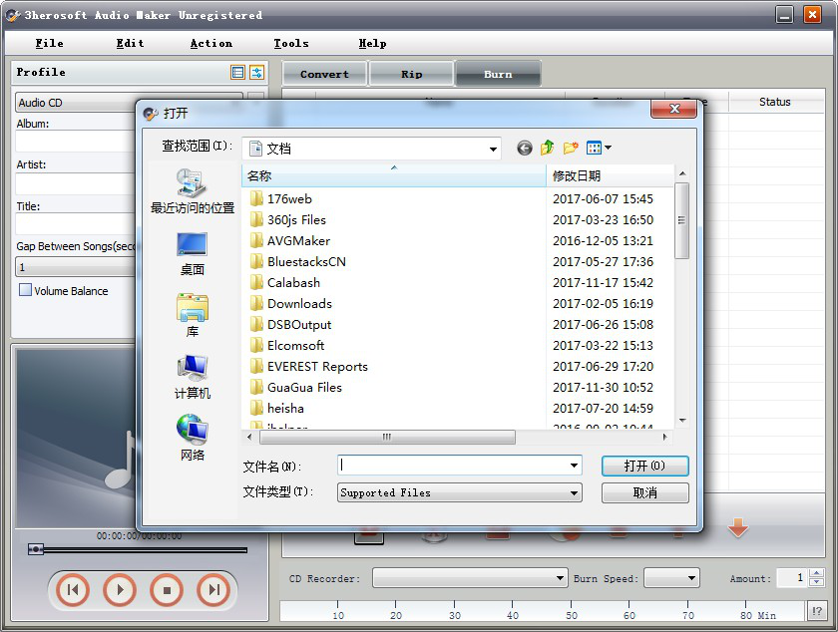Screen dimensions: 838x632
Task: Select the Network (网络) location icon
Action: point(193,438)
